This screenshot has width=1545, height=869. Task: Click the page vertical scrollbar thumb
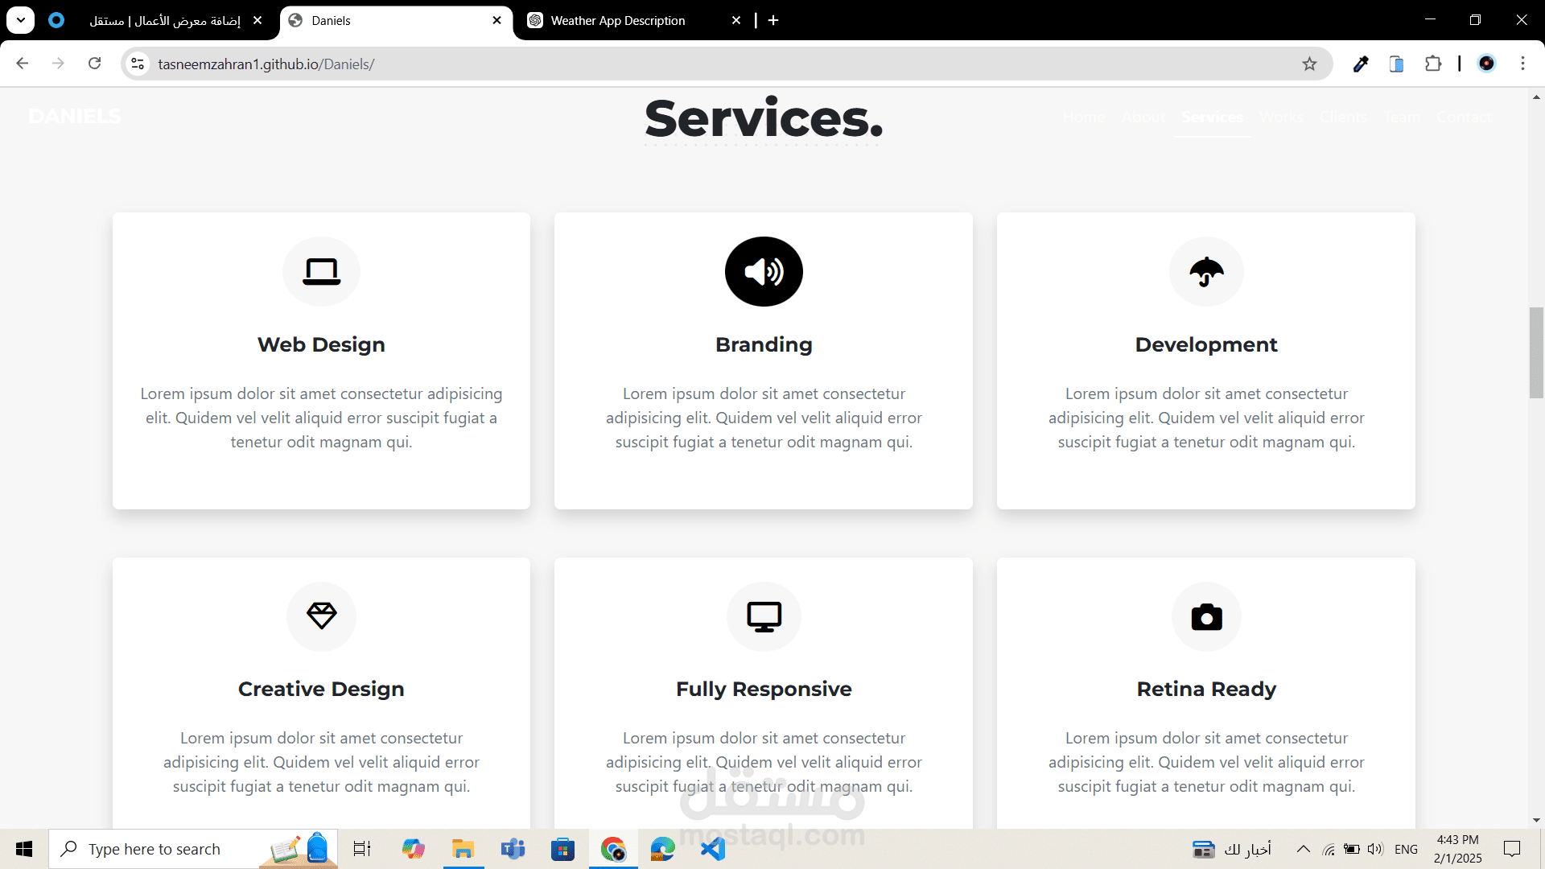[x=1536, y=352]
